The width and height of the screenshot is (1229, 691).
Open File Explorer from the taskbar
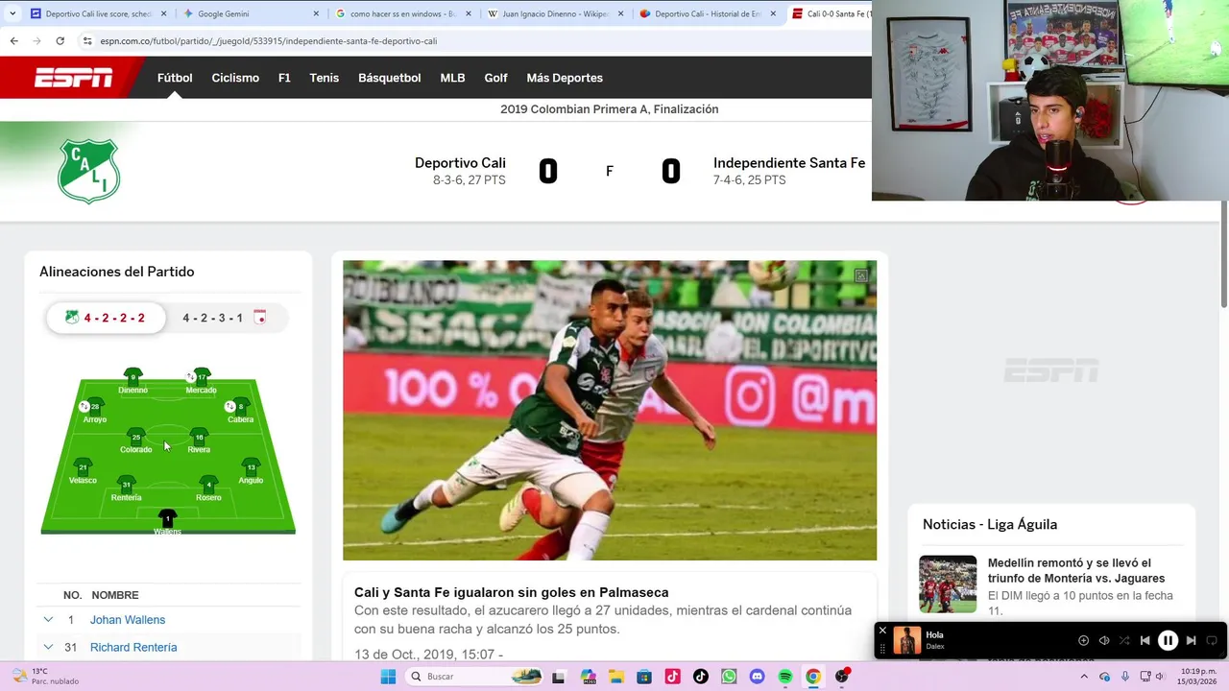coord(615,677)
